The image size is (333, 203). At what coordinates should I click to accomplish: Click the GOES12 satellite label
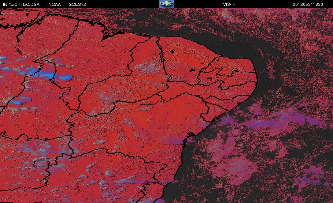click(x=77, y=4)
